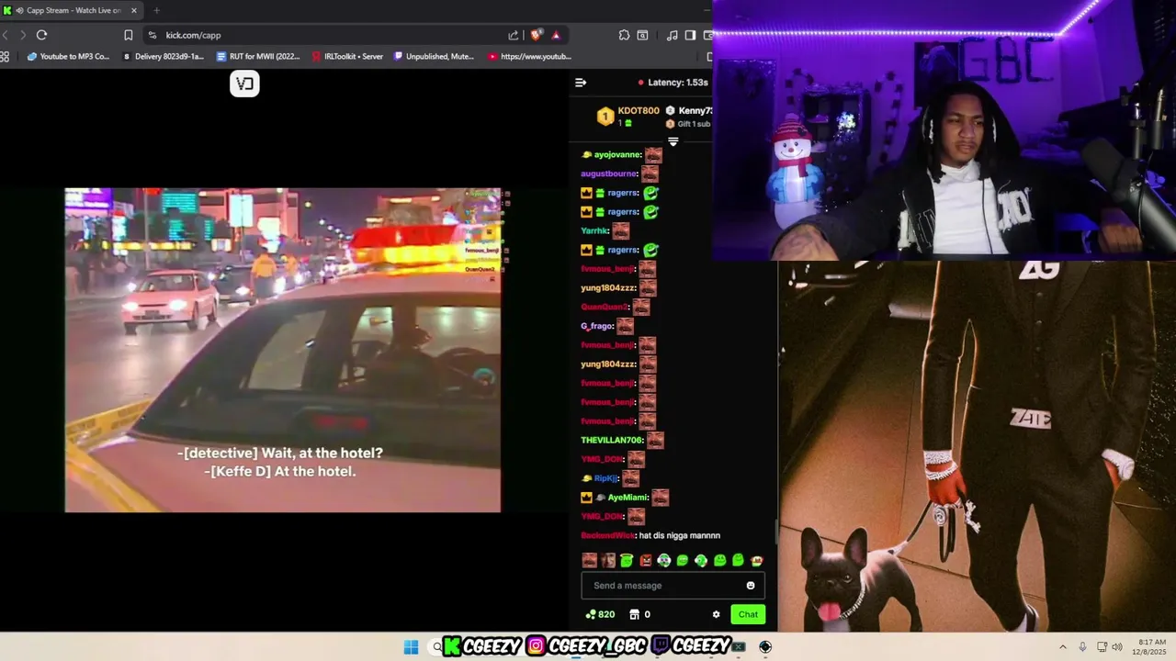Open the extensions puzzle icon
The height and width of the screenshot is (661, 1176).
click(x=624, y=35)
